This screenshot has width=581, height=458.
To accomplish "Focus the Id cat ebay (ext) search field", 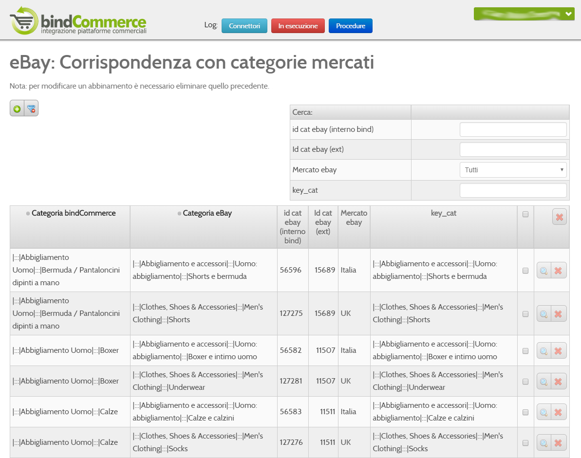I will coord(513,149).
